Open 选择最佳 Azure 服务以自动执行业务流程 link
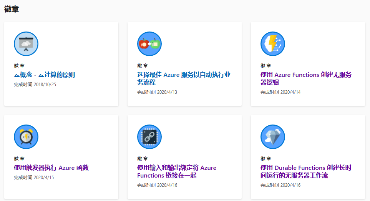 click(x=184, y=78)
